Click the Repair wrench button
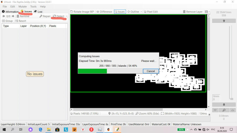 (45, 16)
